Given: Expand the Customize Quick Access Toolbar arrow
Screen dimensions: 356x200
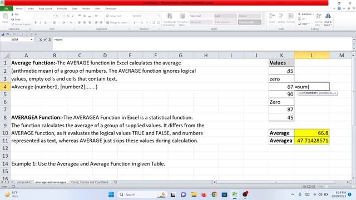Looking at the screenshot, I should point(36,34).
